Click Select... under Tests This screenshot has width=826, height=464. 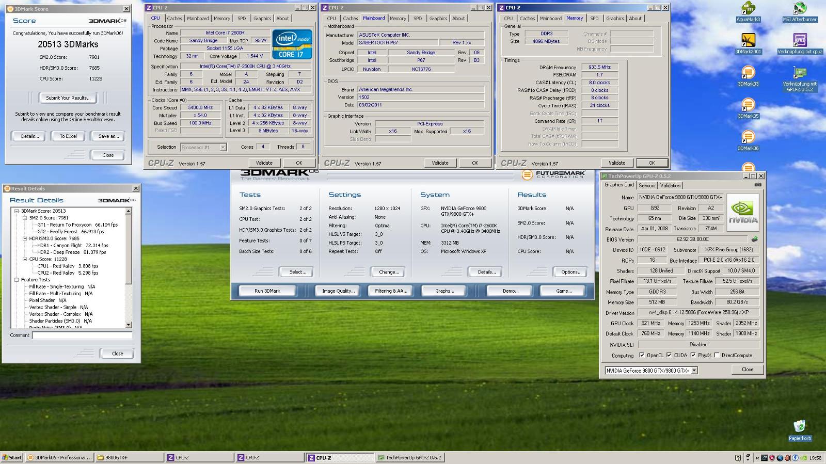click(297, 272)
